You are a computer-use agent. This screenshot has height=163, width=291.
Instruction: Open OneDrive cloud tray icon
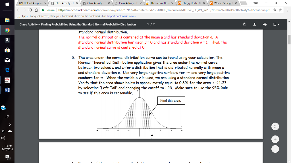click(10, 131)
